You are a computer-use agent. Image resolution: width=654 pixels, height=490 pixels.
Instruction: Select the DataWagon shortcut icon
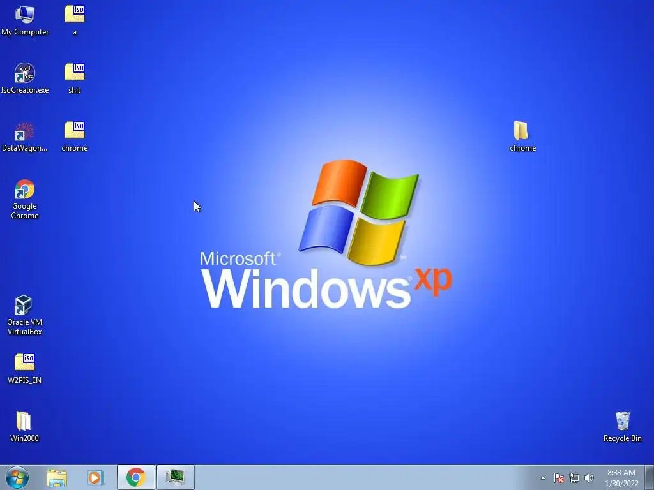point(25,137)
